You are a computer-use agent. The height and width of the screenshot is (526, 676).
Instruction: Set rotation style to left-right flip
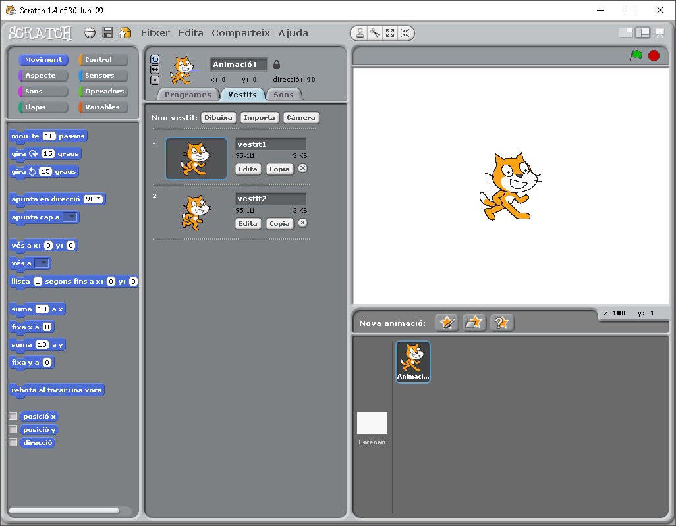coord(155,69)
